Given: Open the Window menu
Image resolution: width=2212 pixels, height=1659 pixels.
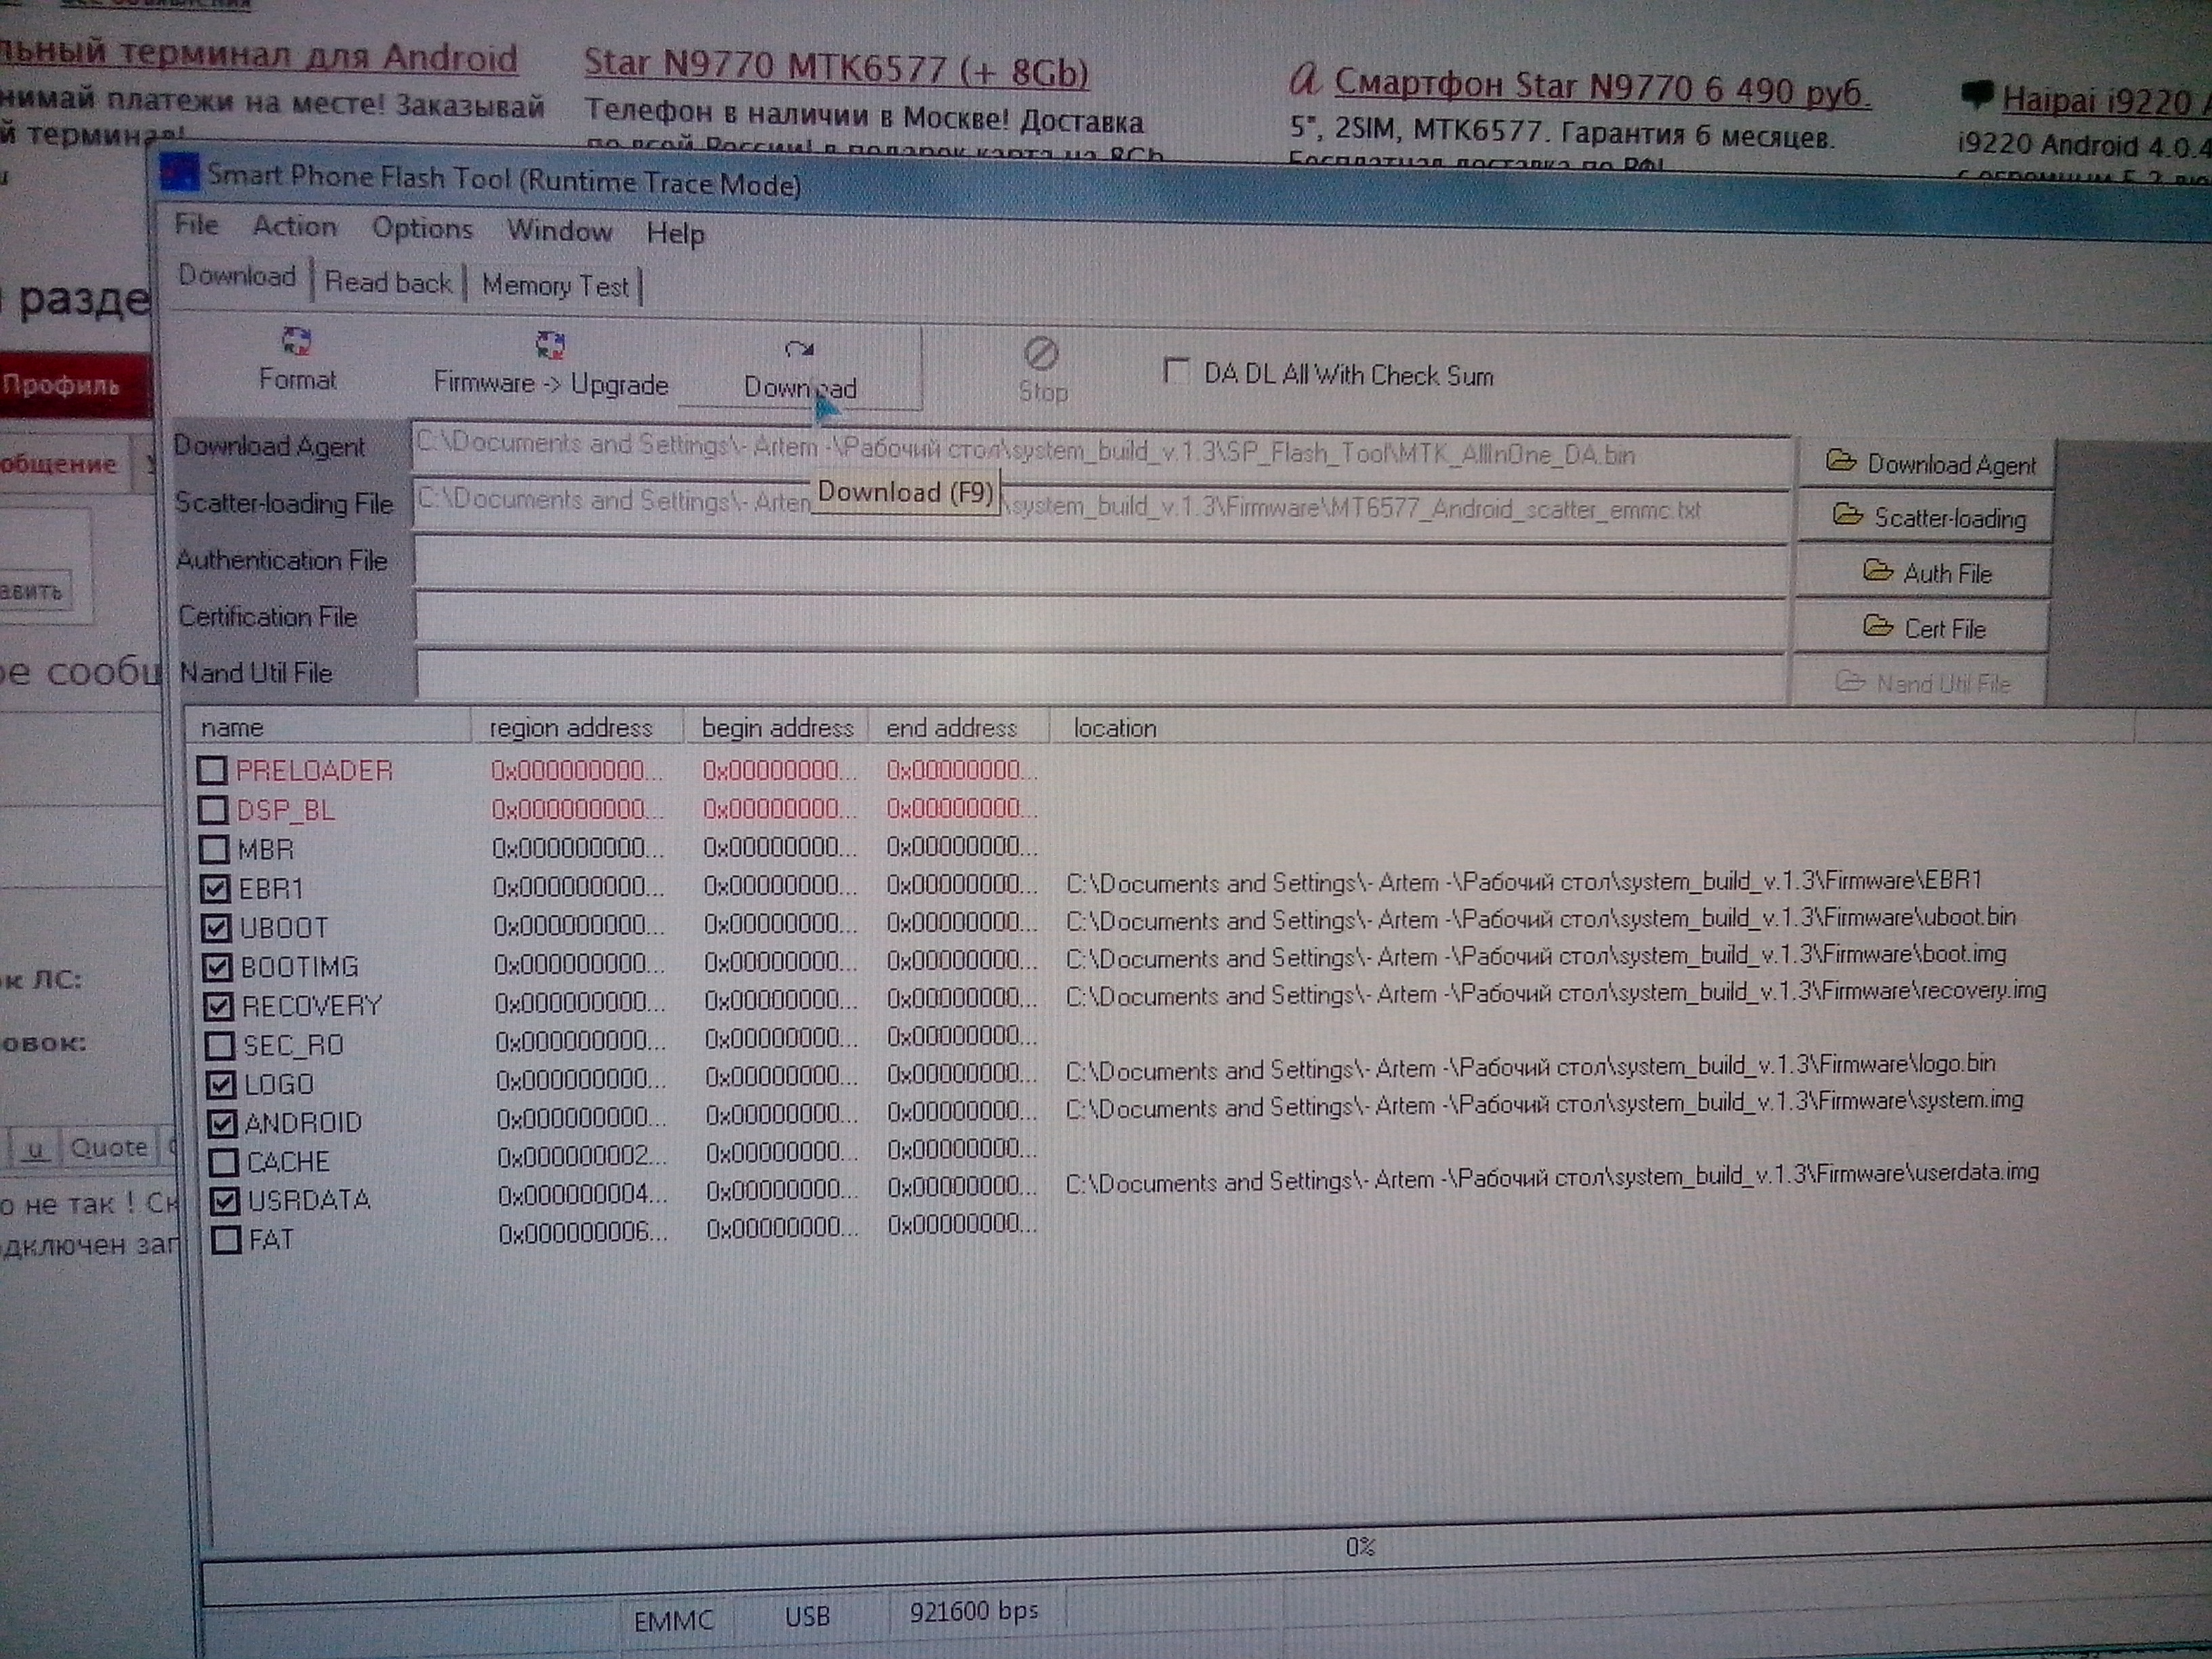Looking at the screenshot, I should (559, 231).
